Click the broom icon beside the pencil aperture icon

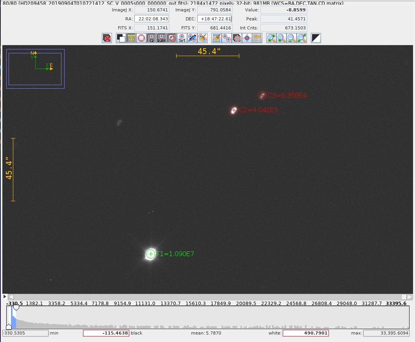pyautogui.click(x=202, y=38)
